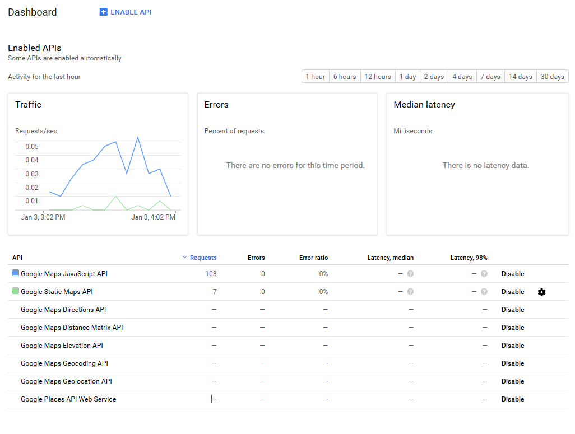Sort table by Latency, median column
Image resolution: width=575 pixels, height=434 pixels.
coord(391,258)
